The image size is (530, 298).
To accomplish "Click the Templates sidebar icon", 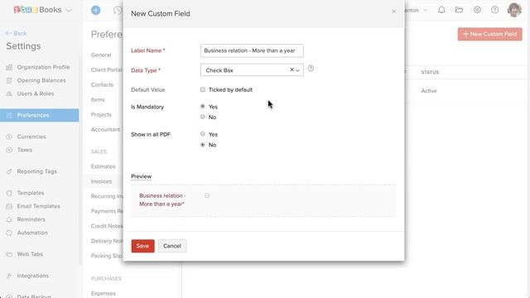I will 9,193.
